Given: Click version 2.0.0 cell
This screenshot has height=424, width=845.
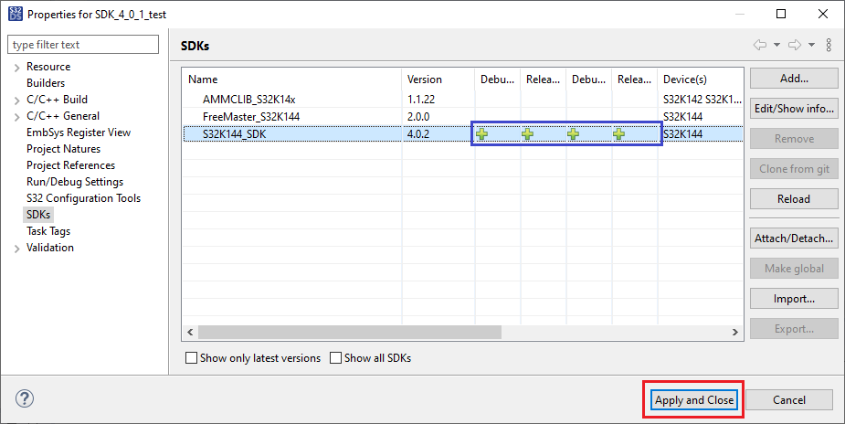Looking at the screenshot, I should tap(418, 116).
